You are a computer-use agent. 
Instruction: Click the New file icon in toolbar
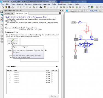3,7
